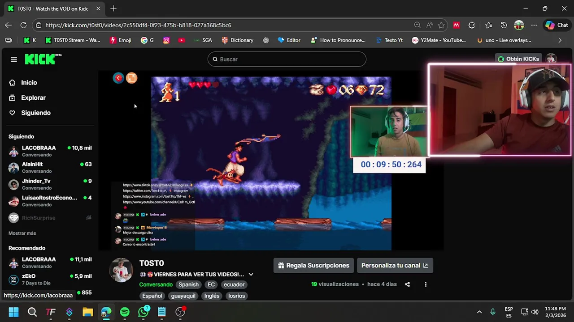Select the ecuador tag
The height and width of the screenshot is (322, 574).
(x=234, y=285)
